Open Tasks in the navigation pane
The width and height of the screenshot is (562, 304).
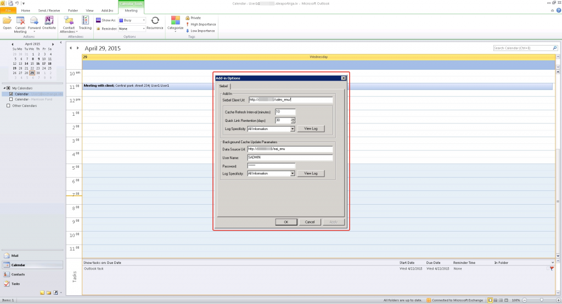(32, 284)
